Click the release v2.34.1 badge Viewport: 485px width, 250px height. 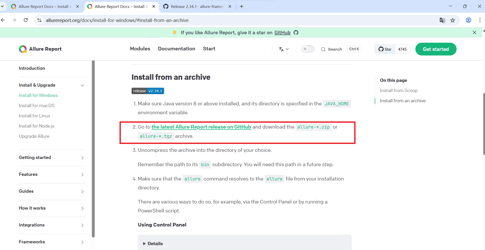pos(148,91)
